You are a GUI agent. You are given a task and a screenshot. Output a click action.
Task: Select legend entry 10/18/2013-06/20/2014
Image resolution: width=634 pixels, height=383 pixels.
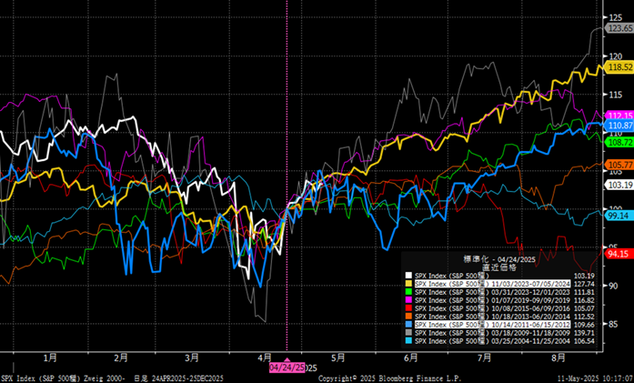tap(492, 317)
